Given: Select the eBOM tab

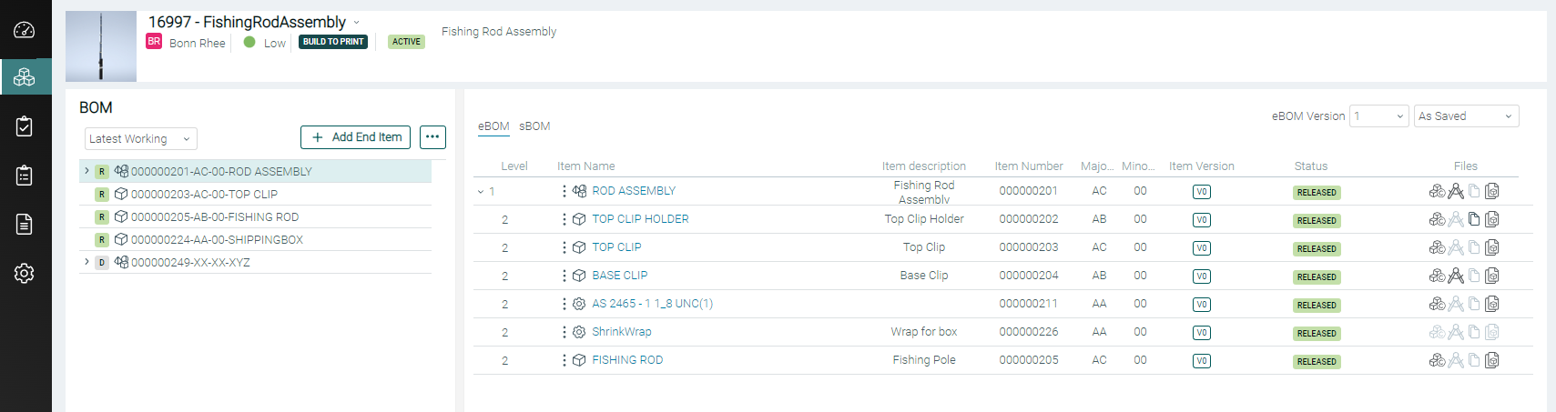Looking at the screenshot, I should tap(493, 126).
